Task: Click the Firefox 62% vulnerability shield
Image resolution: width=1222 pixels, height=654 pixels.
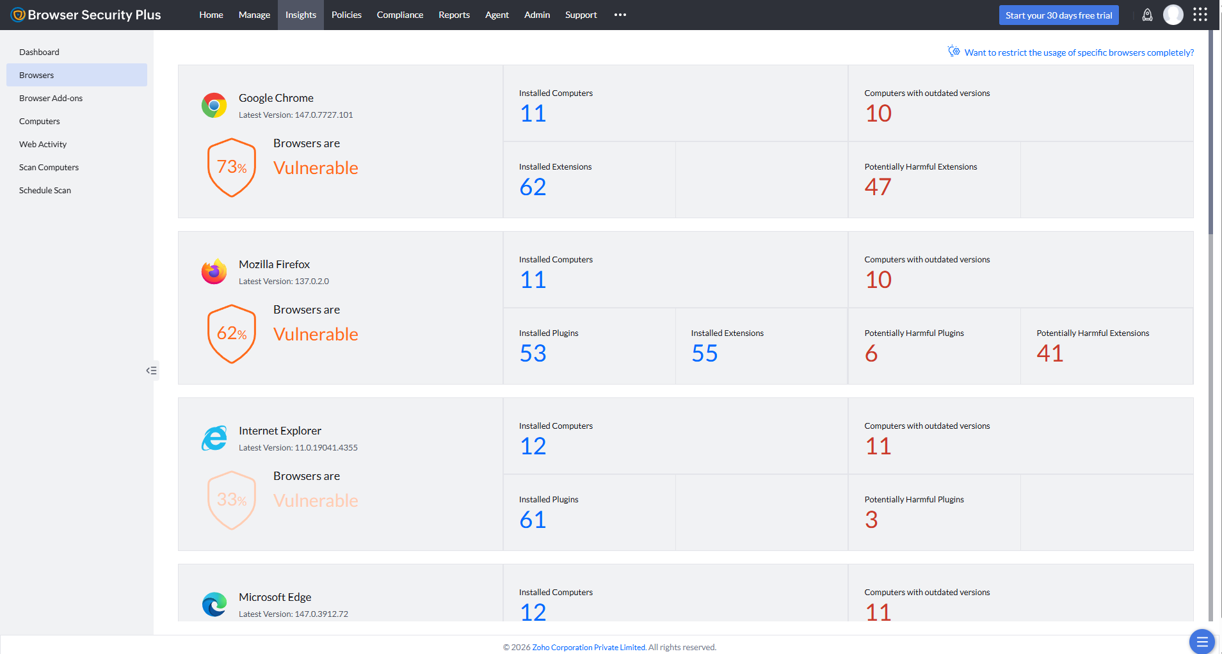Action: point(232,334)
